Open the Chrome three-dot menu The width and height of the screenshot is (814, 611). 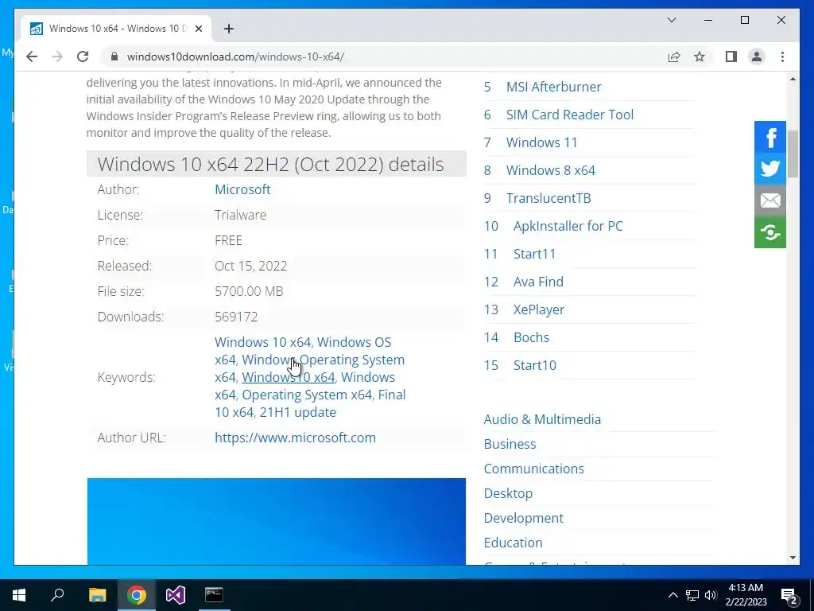[x=782, y=56]
